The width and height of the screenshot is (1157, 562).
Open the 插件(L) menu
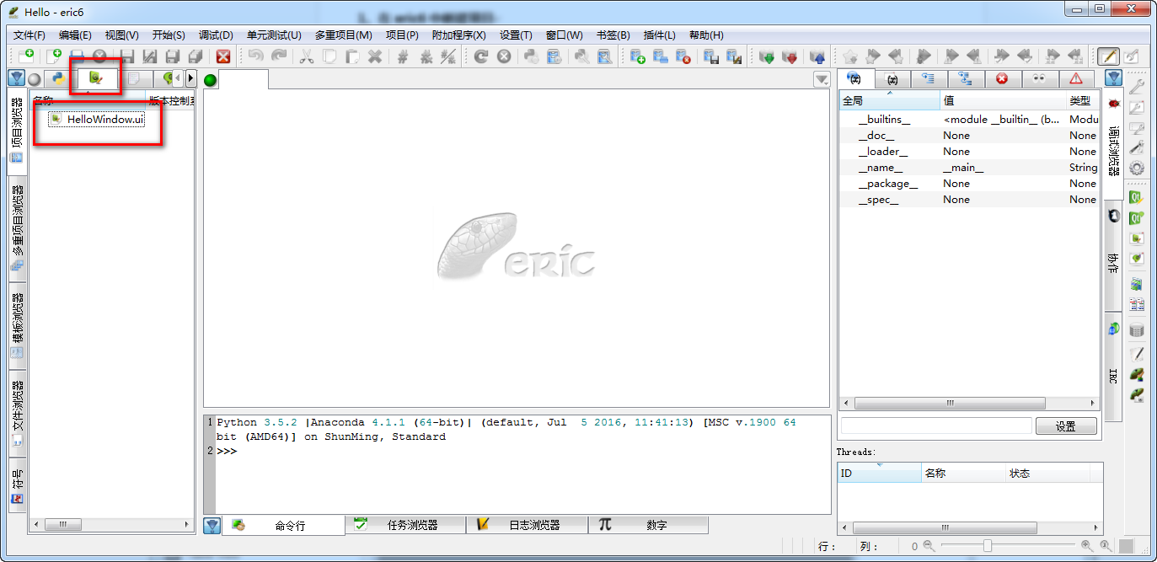659,35
